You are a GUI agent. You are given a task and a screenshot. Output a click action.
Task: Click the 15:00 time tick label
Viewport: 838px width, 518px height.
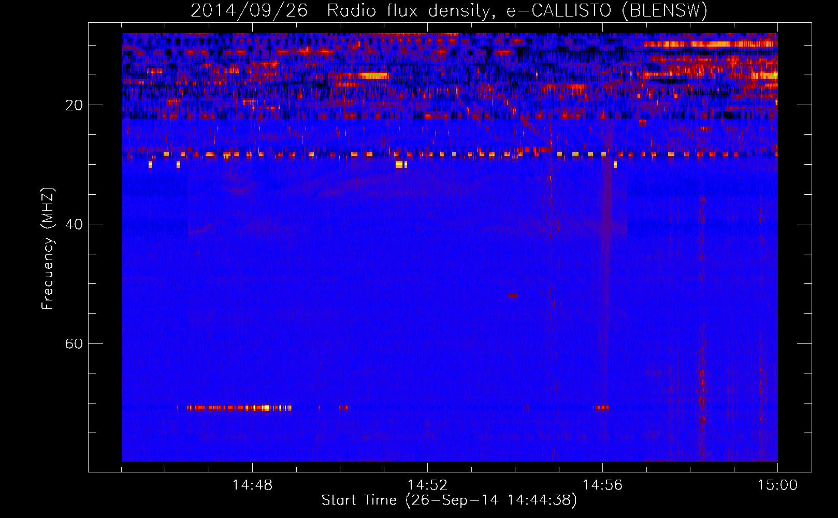click(777, 485)
